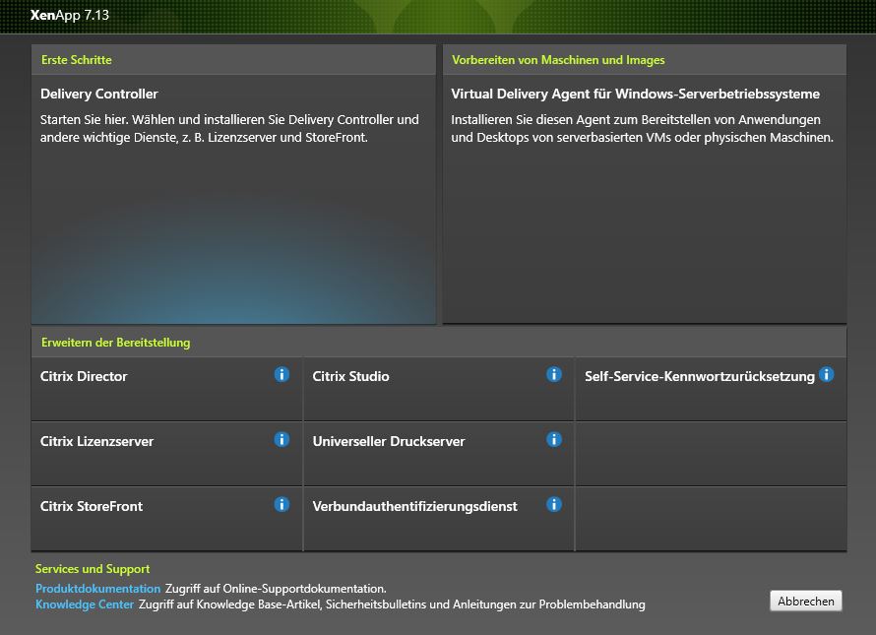Show Verbundauthentifizierungsdienst info icon details
The height and width of the screenshot is (635, 876).
pyautogui.click(x=554, y=504)
